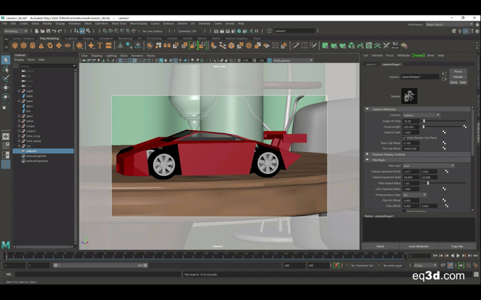This screenshot has height=300, width=481.
Task: Select the arrow Select tool
Action: point(5,60)
